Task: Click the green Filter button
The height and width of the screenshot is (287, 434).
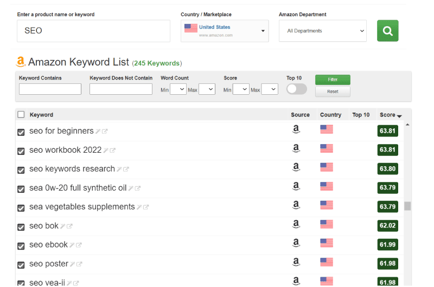Action: 333,80
